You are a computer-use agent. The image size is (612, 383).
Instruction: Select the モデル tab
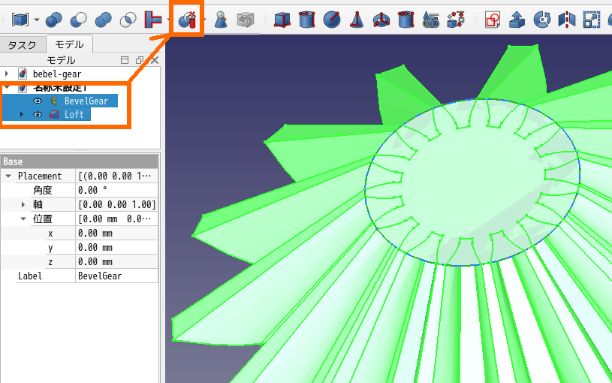[x=69, y=45]
